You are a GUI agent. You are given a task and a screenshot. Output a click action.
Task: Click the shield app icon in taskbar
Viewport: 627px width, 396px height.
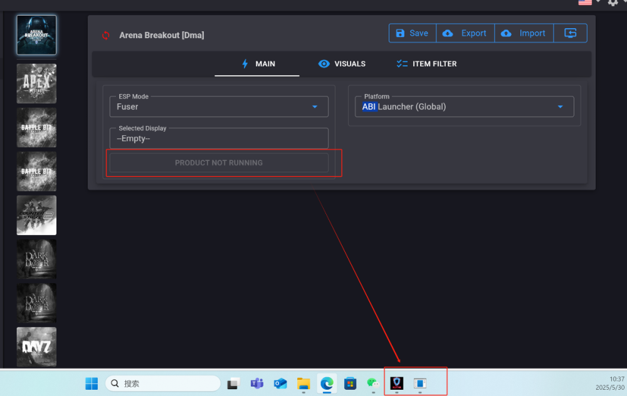[397, 383]
